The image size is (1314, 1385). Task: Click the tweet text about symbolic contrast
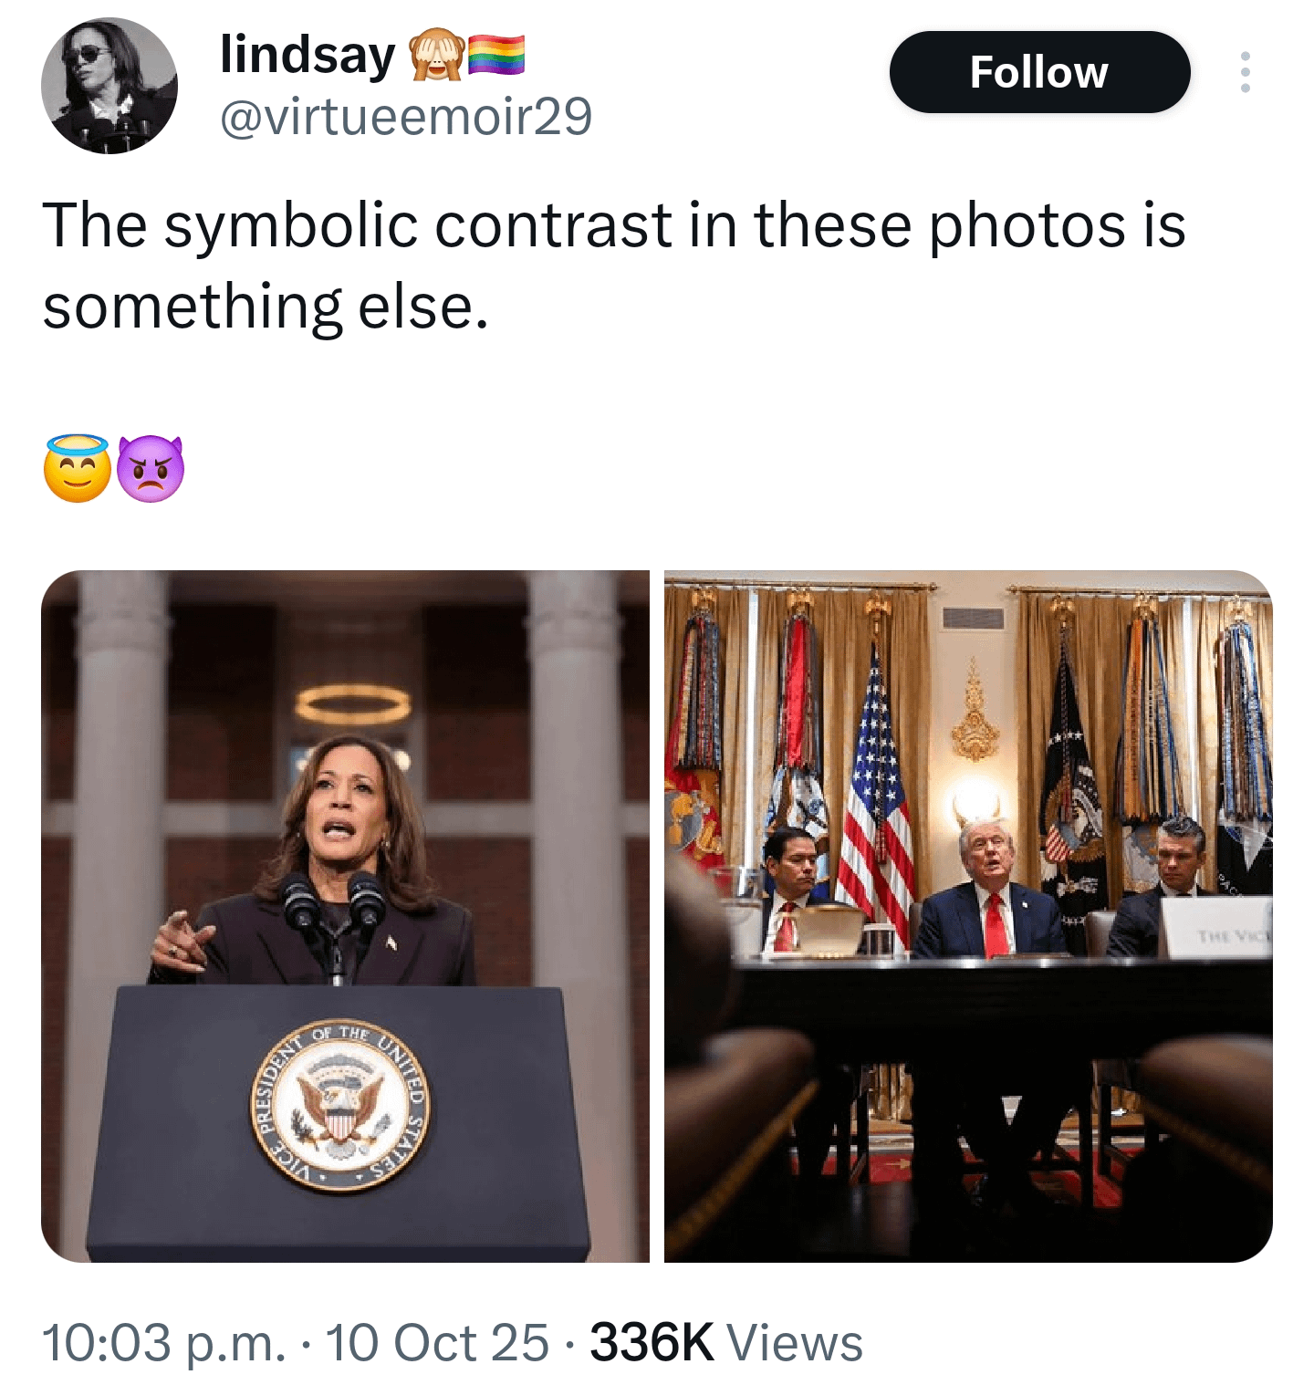click(613, 265)
